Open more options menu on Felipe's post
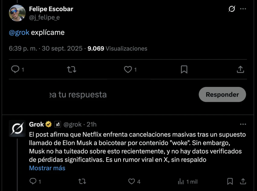 (243, 9)
